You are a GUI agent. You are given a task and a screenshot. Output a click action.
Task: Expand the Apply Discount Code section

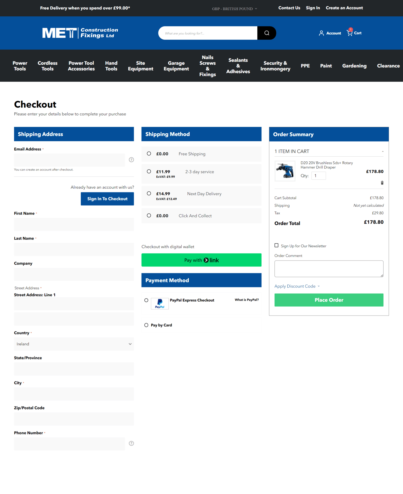pos(297,286)
